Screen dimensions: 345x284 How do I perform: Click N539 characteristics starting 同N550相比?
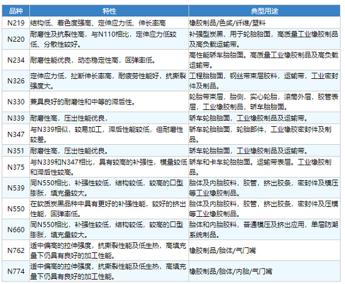(106, 188)
